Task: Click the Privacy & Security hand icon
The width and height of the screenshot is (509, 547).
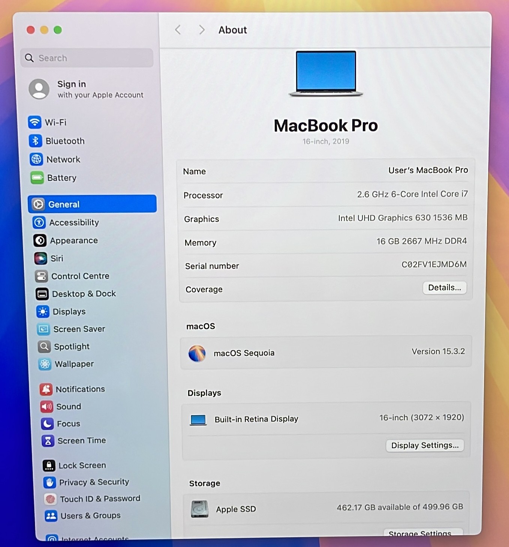Action: 49,482
